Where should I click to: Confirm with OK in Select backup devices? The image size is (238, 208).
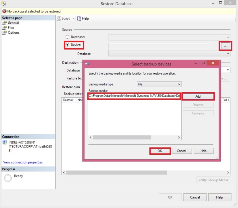160,150
